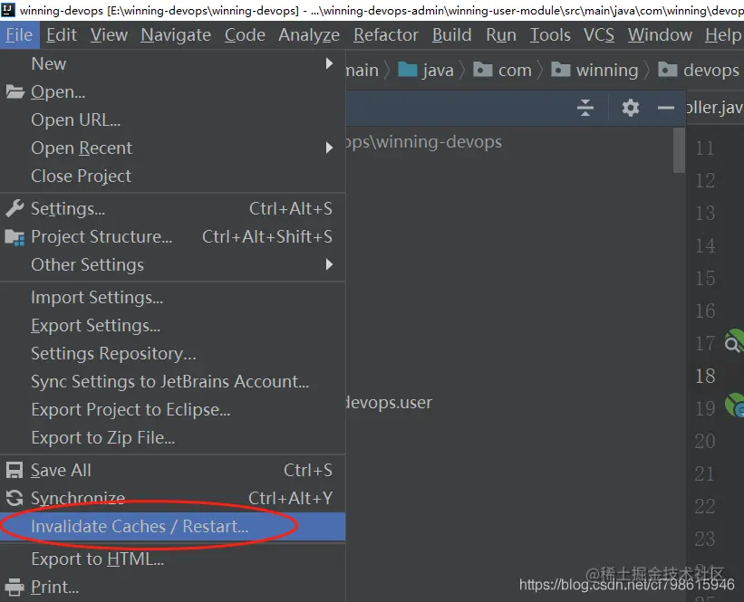Click line number 18 in gutter
744x602 pixels.
click(x=705, y=376)
